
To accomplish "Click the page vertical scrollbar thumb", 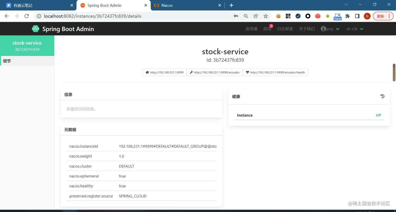I will coord(394,72).
